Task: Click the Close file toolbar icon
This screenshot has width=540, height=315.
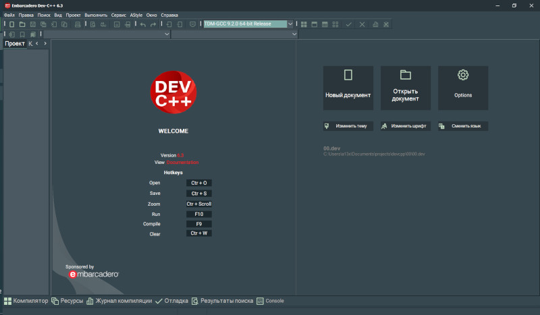Action: click(x=54, y=24)
